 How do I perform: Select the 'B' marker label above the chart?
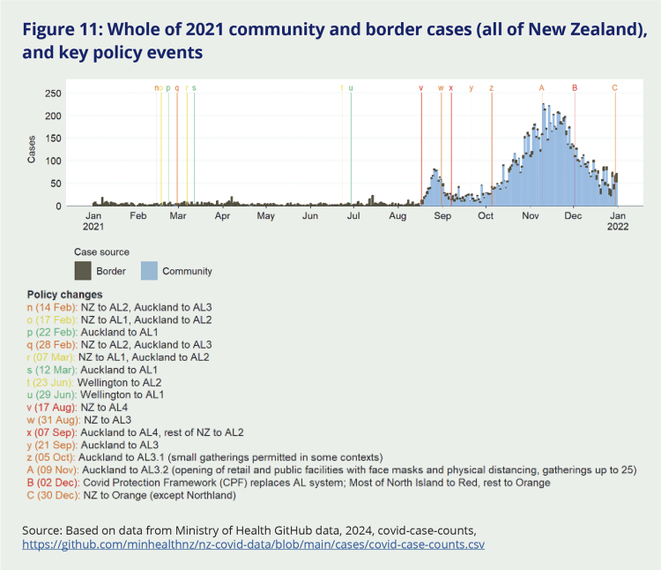point(575,87)
